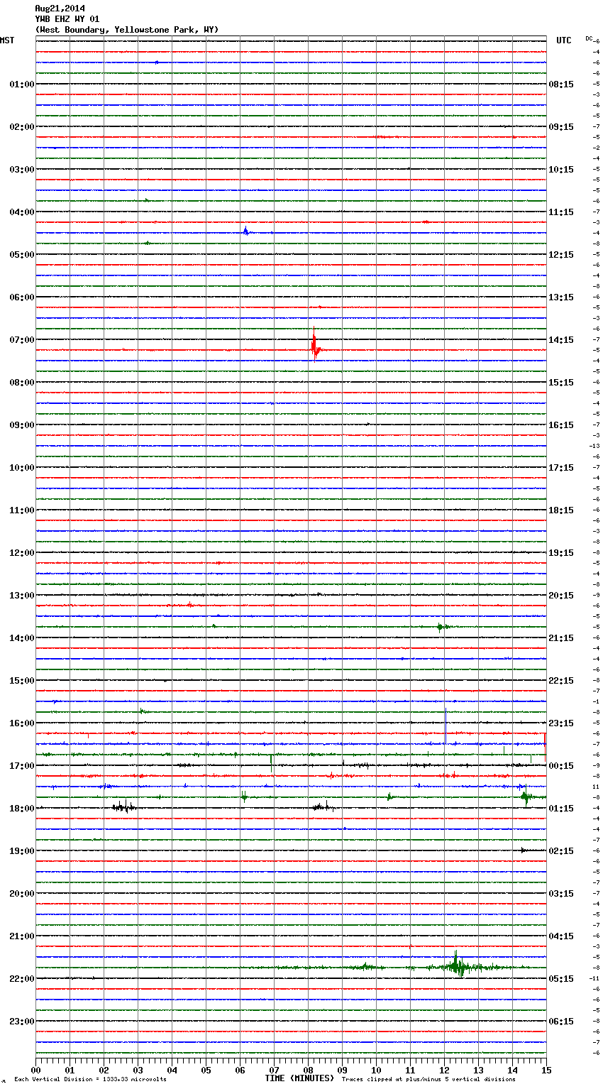Click the West Boundary, Yellowstone Park location title
This screenshot has width=603, height=1089.
(127, 30)
